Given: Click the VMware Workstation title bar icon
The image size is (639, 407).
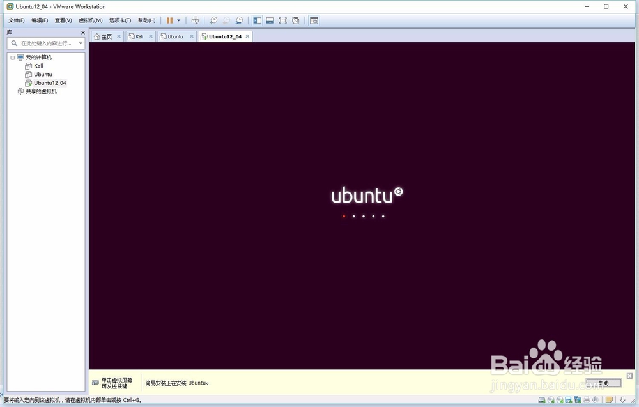Looking at the screenshot, I should 10,6.
